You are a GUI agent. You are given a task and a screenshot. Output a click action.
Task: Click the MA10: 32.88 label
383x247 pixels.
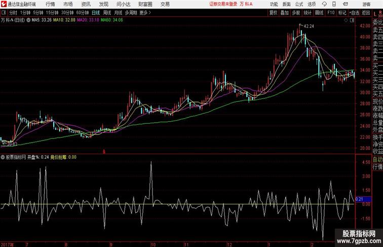click(x=64, y=20)
